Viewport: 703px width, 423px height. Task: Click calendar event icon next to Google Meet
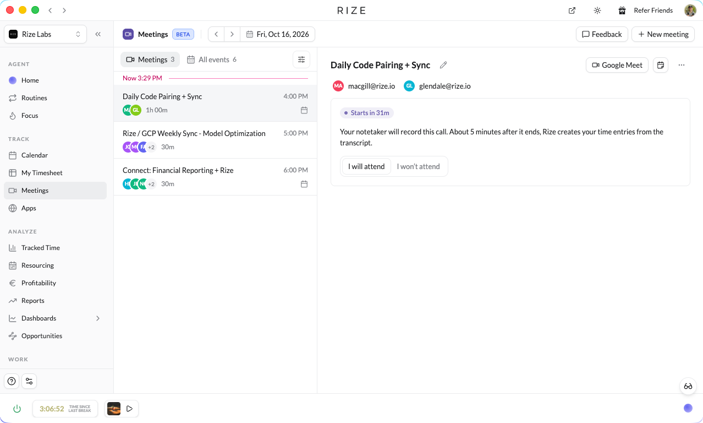coord(661,65)
